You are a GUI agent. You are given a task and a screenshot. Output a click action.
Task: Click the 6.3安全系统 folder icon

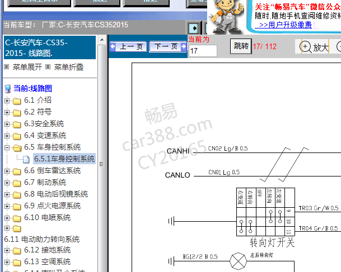click(17, 125)
